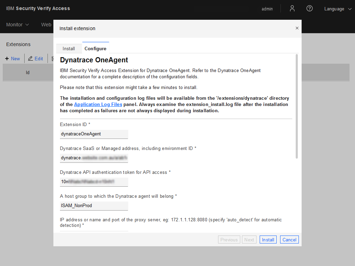Select the Configure tab

[x=95, y=48]
